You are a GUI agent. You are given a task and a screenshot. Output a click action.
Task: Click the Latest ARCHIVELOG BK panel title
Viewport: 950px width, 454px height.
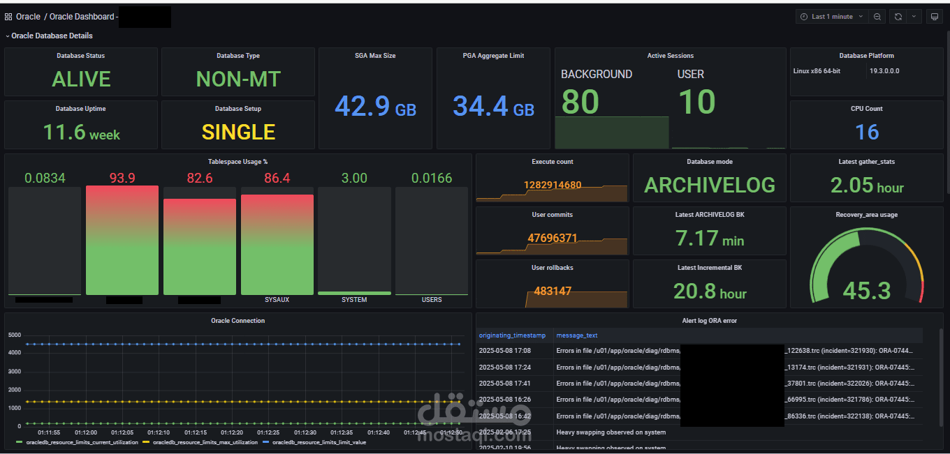(x=710, y=215)
